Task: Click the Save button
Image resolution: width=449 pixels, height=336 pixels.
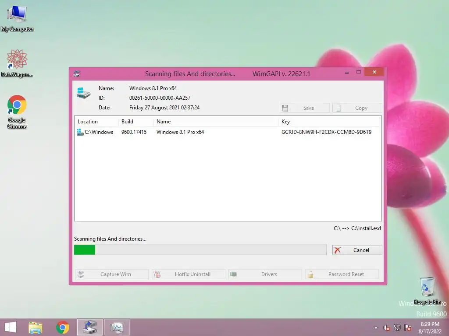Action: [x=305, y=108]
